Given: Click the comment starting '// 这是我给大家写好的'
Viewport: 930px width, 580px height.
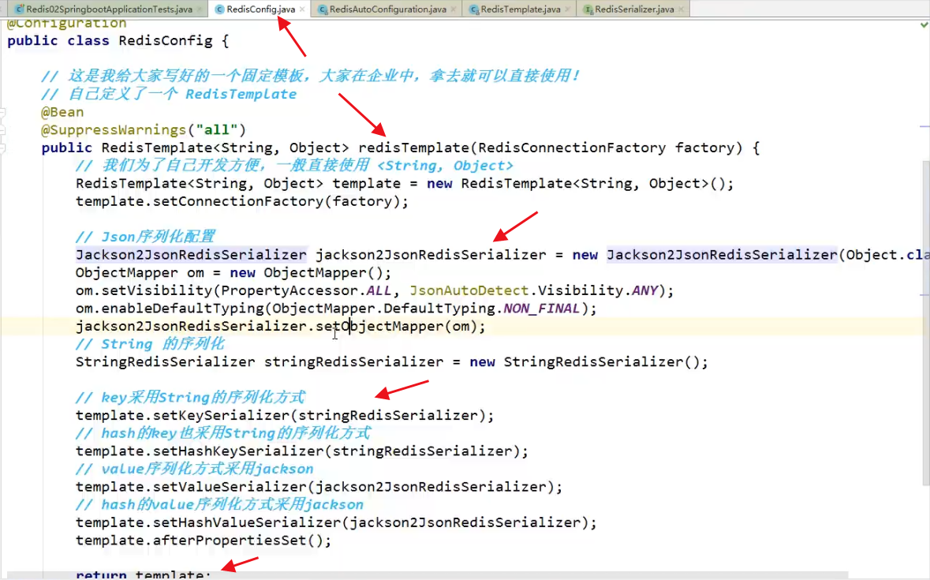Looking at the screenshot, I should pyautogui.click(x=310, y=76).
